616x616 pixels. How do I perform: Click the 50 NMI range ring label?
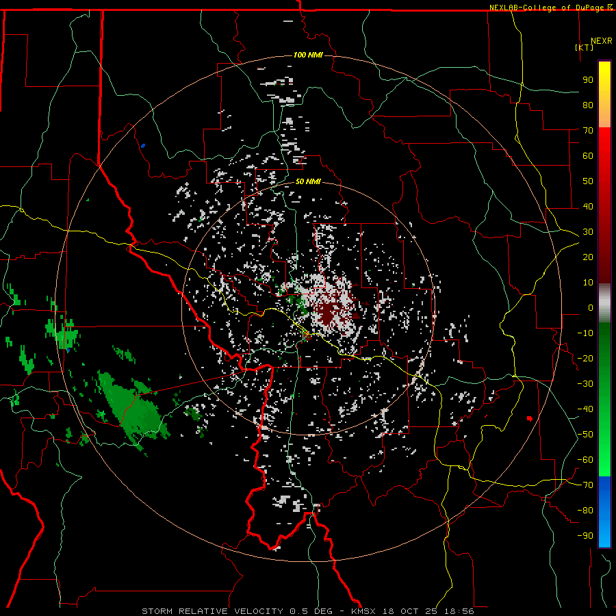tap(308, 181)
